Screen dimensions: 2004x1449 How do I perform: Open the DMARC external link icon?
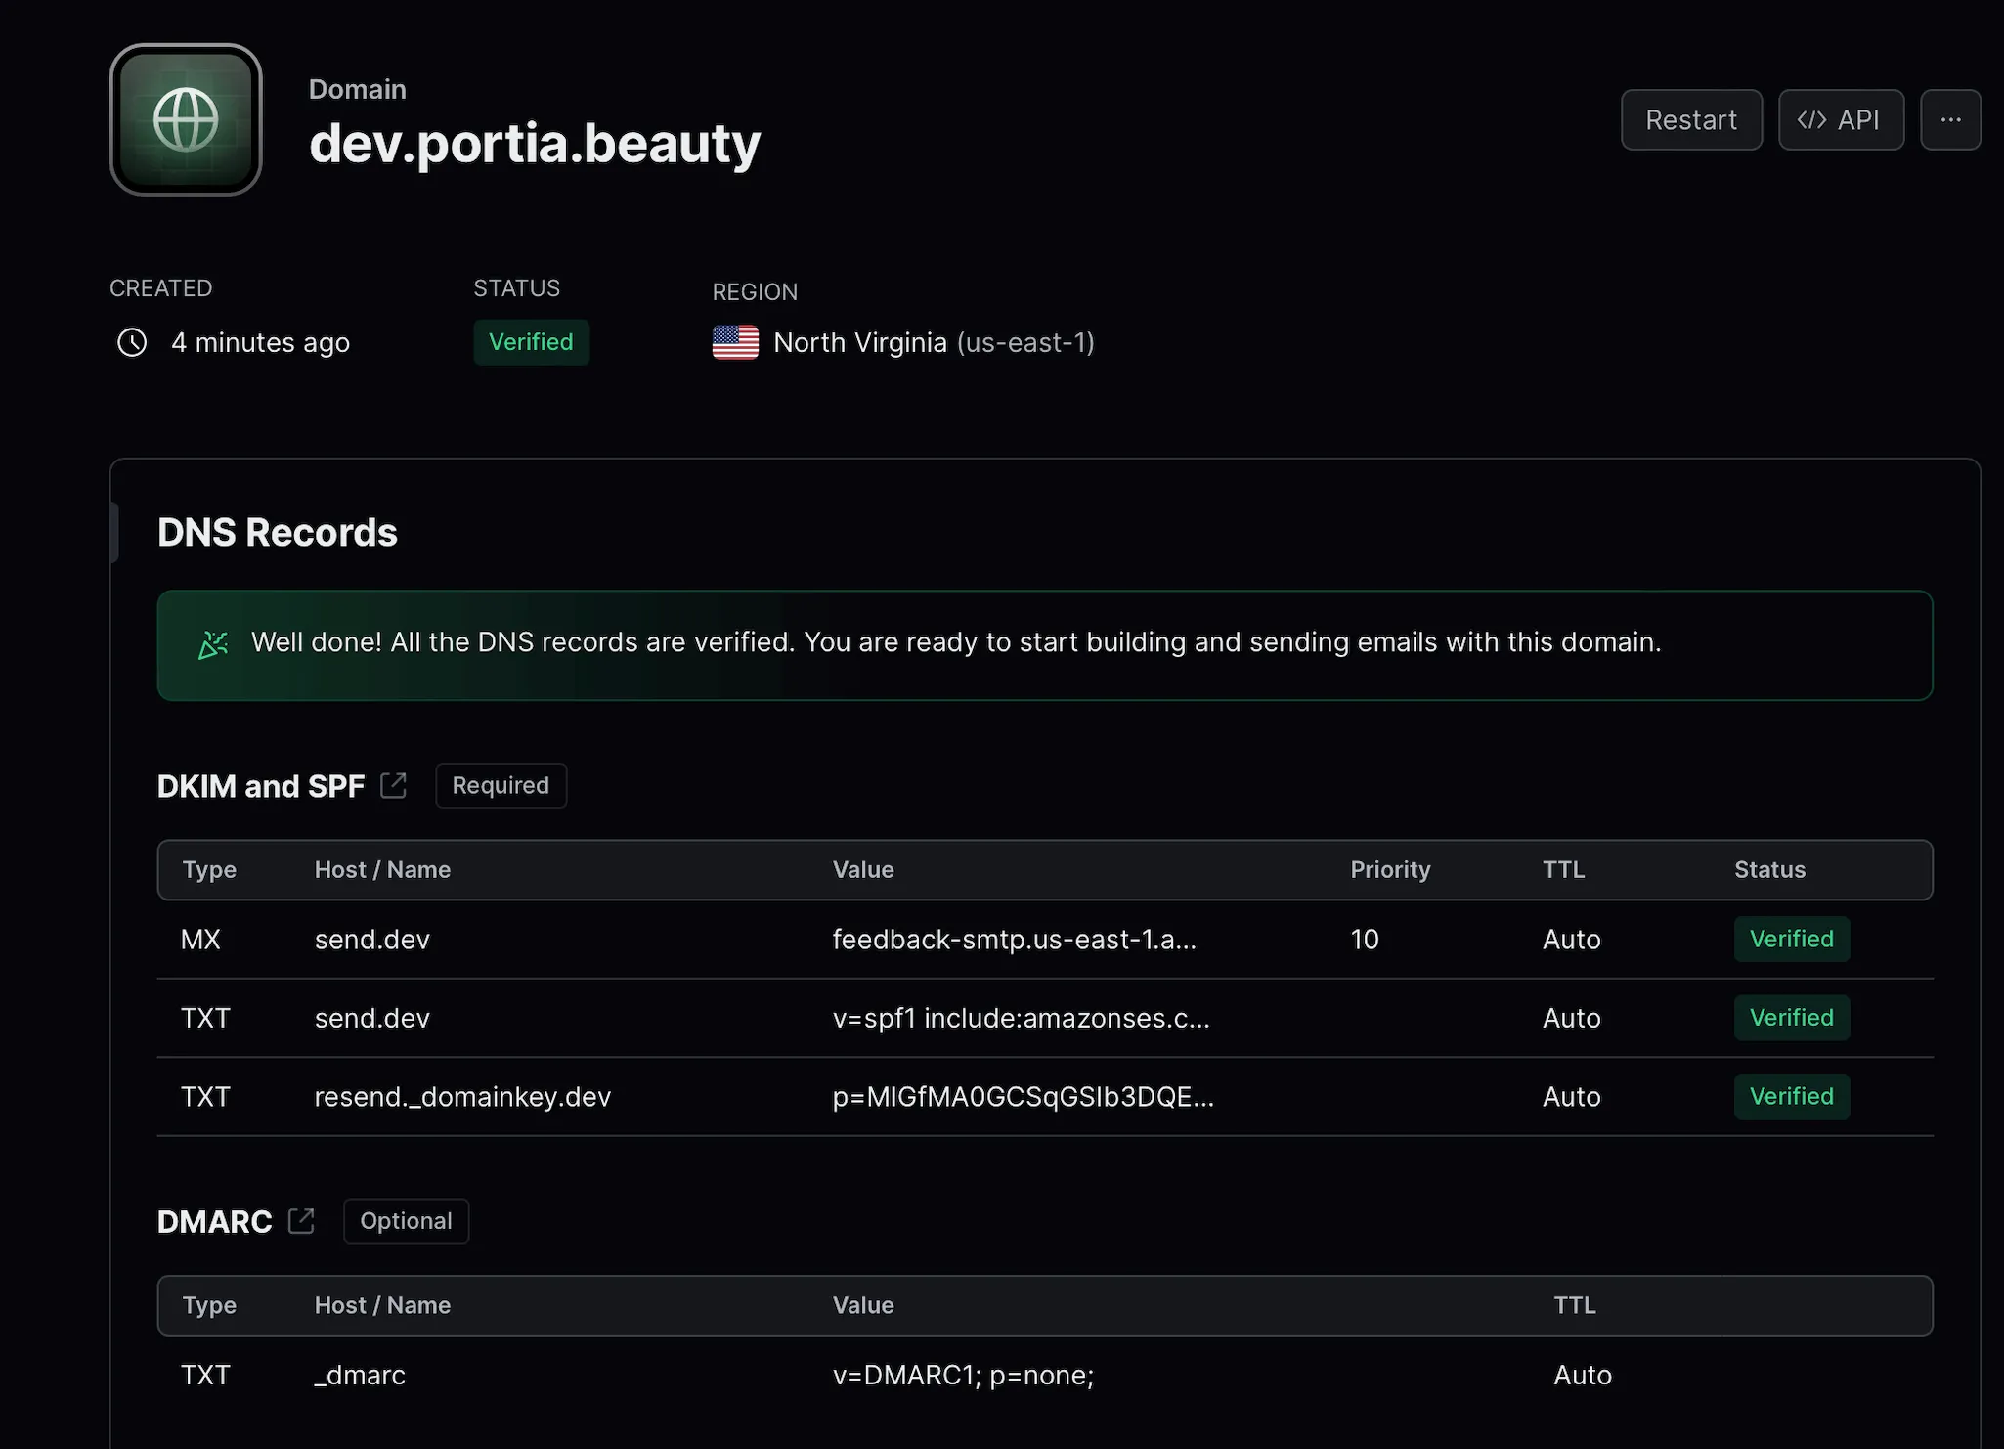pos(301,1220)
